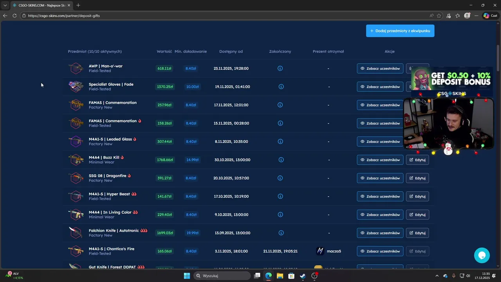View participants for Specialist Gloves Fade

(x=380, y=87)
